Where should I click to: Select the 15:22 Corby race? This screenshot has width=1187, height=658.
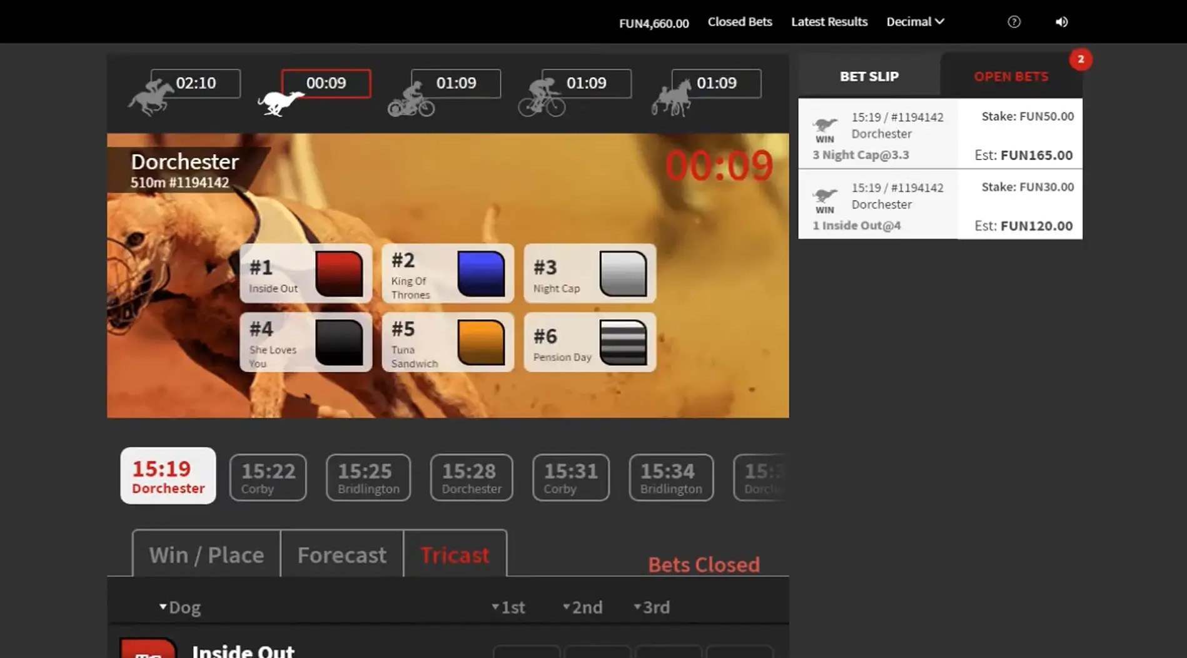tap(268, 478)
